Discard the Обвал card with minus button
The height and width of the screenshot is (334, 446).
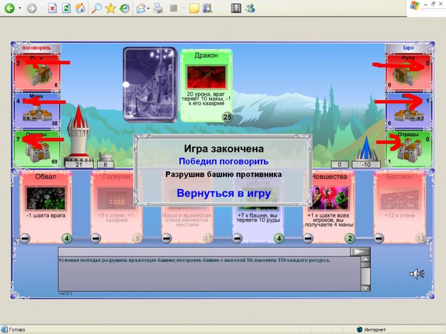pyautogui.click(x=25, y=239)
